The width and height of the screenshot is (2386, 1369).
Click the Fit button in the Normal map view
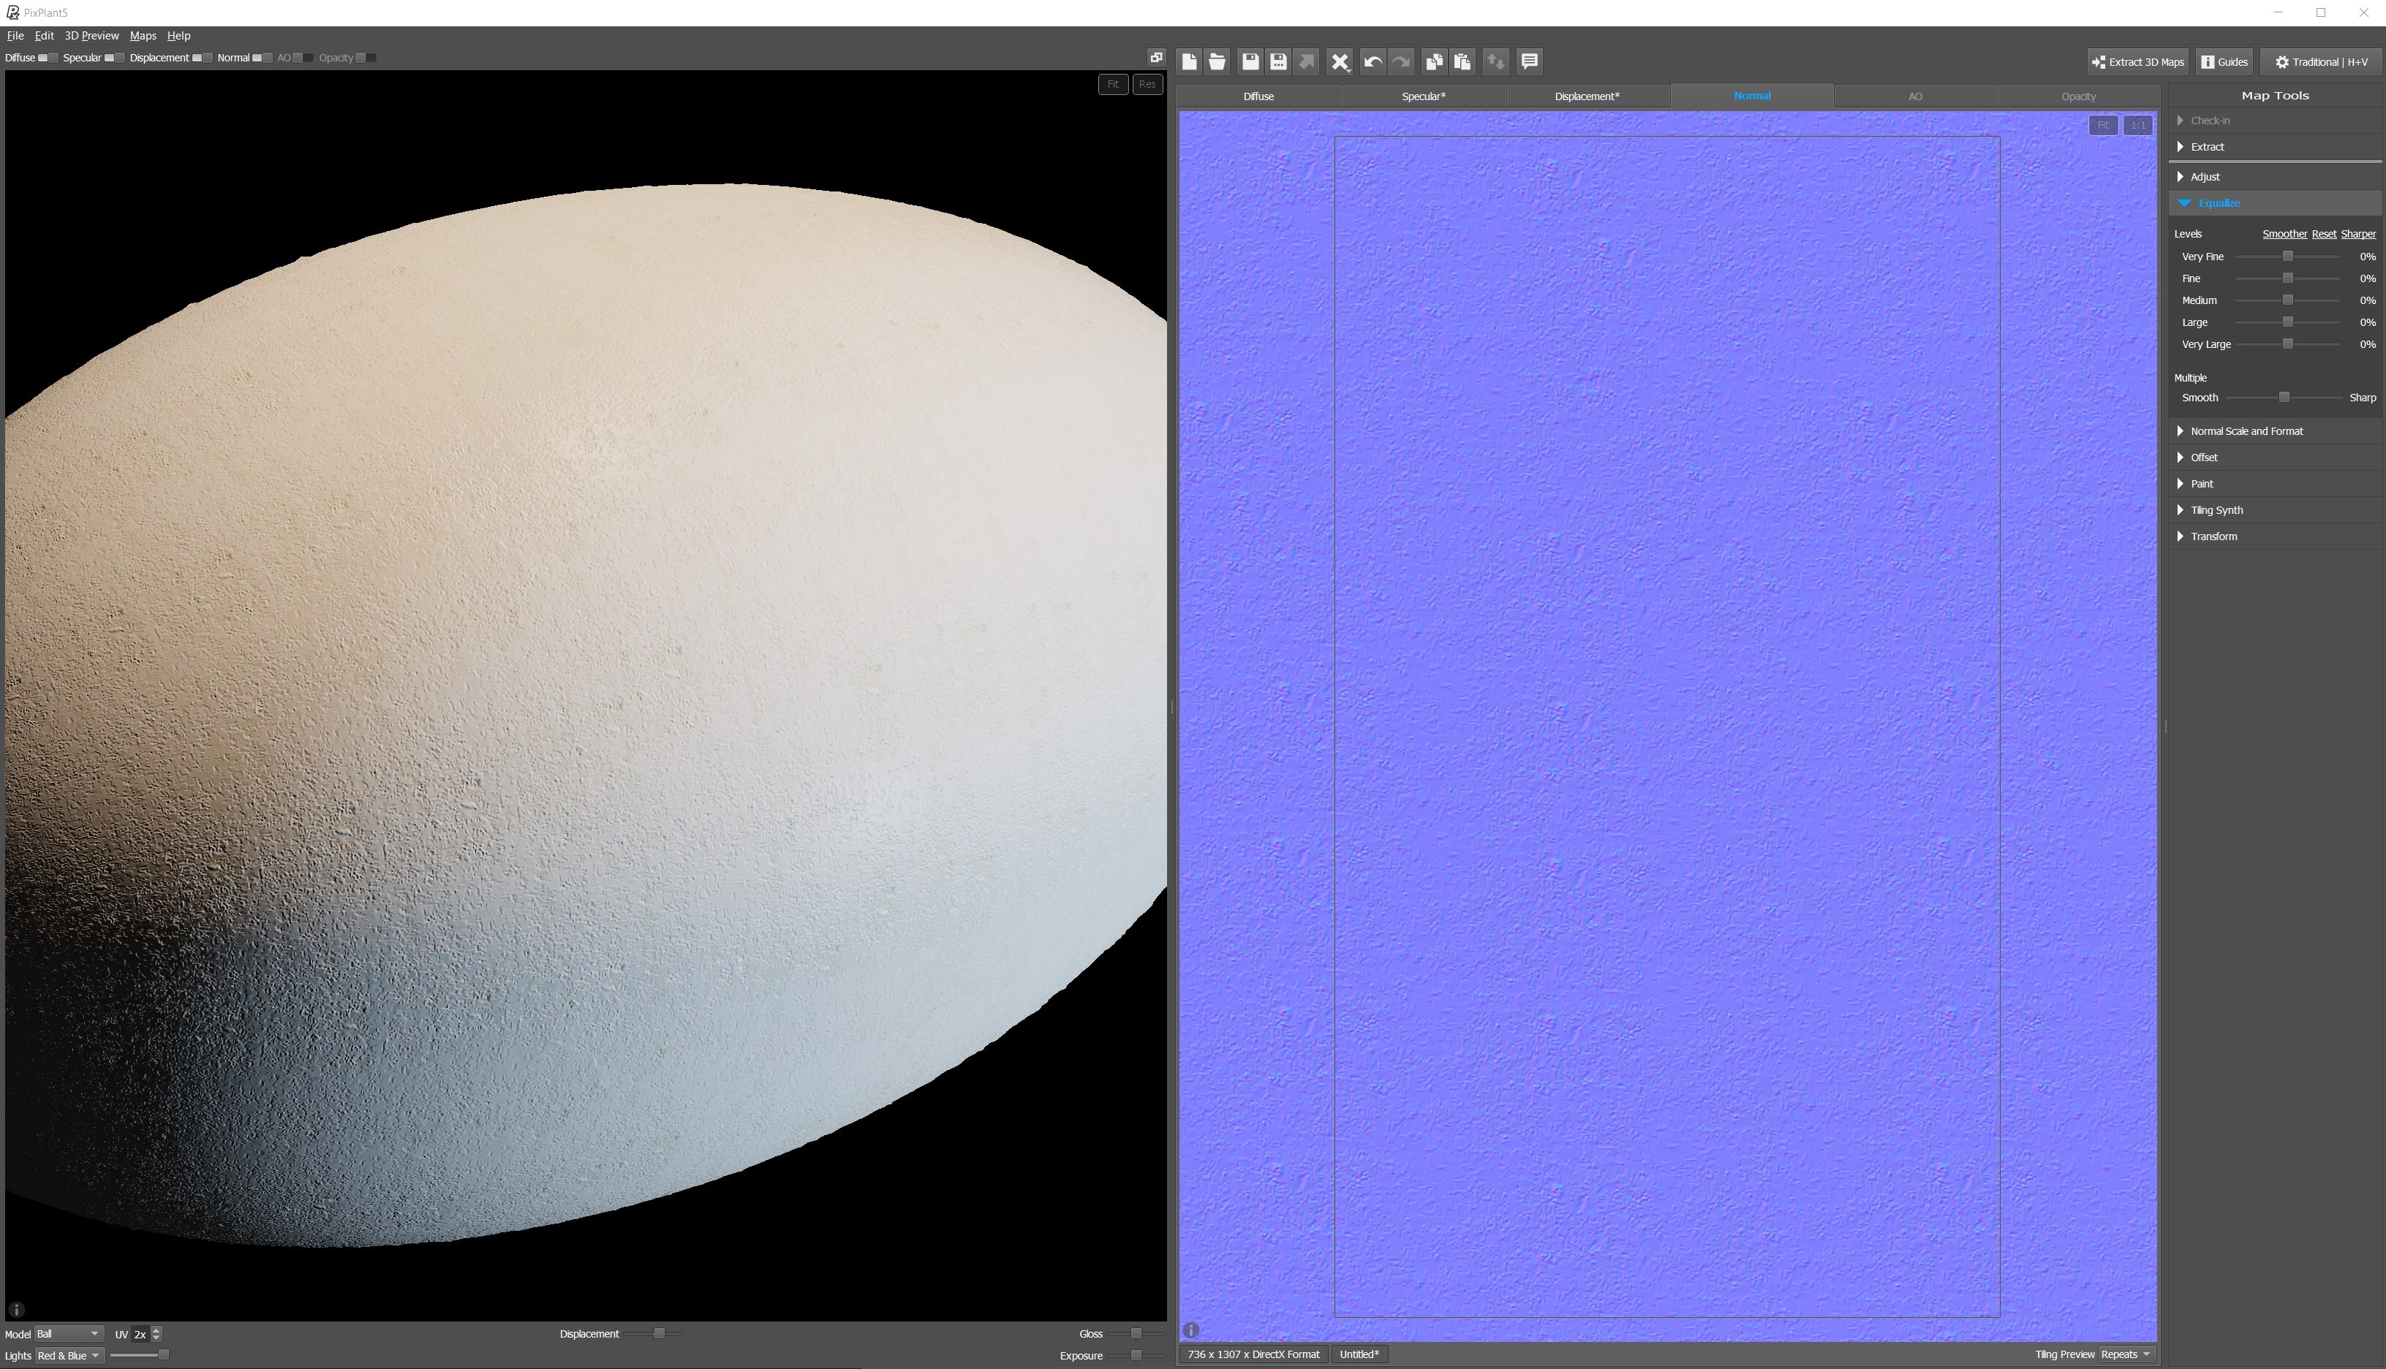pyautogui.click(x=2103, y=125)
